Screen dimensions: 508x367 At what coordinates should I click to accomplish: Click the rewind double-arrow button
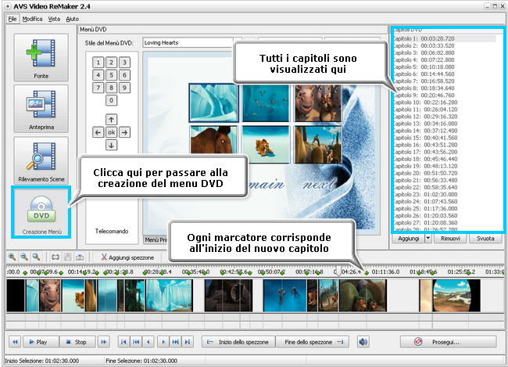(15, 342)
